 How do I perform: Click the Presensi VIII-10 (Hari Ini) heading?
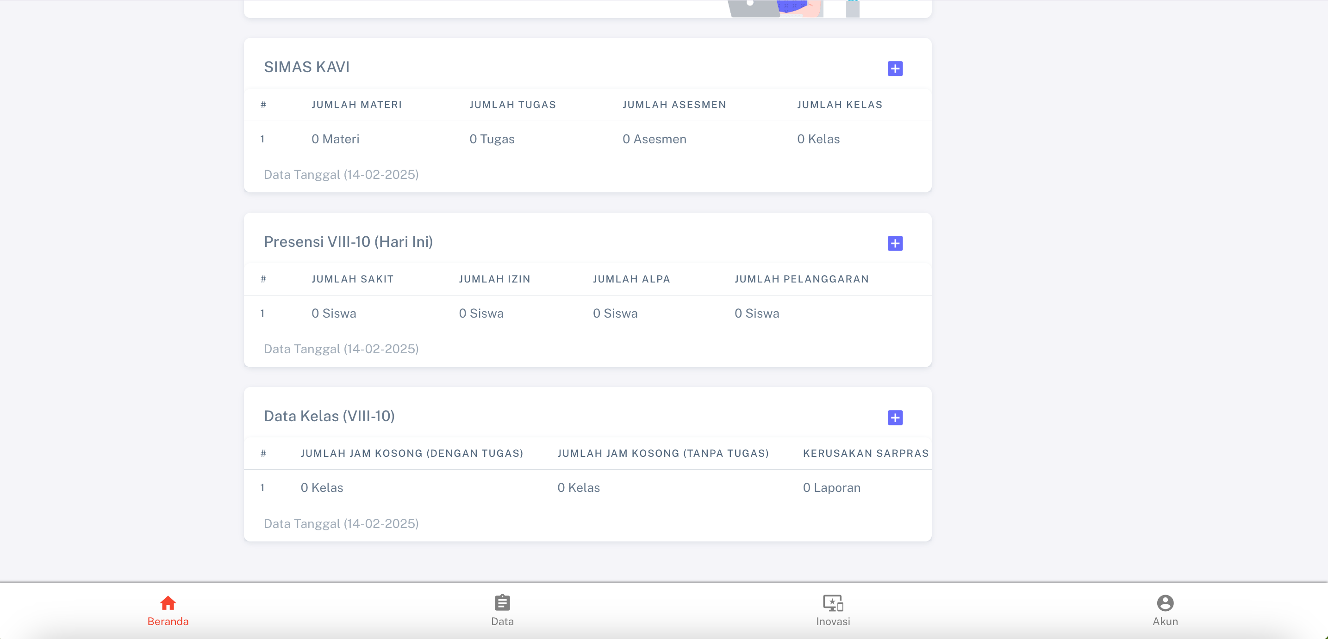coord(348,241)
